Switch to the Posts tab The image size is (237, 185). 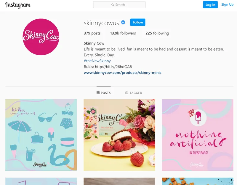tap(103, 93)
